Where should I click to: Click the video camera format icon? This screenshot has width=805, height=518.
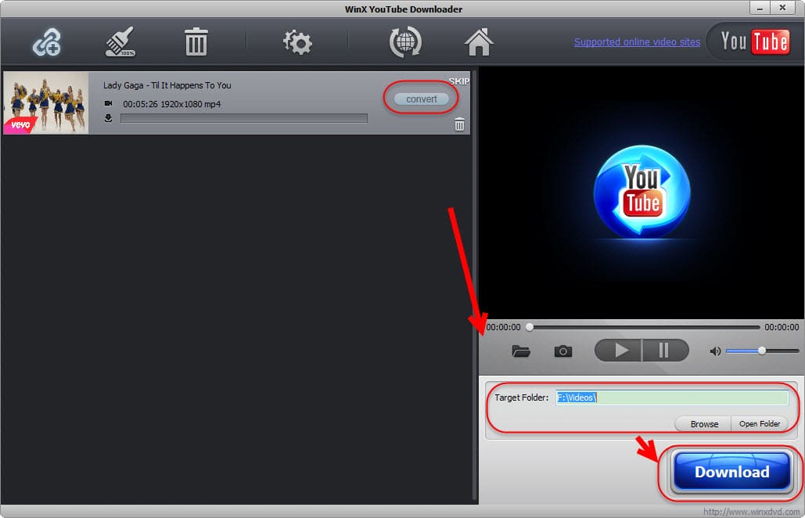coord(108,104)
